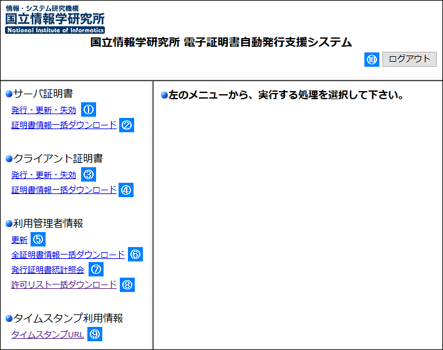Select the タイムスタンプ利用情報 section heading
Viewport: 443px width, 350px height.
coord(68,318)
